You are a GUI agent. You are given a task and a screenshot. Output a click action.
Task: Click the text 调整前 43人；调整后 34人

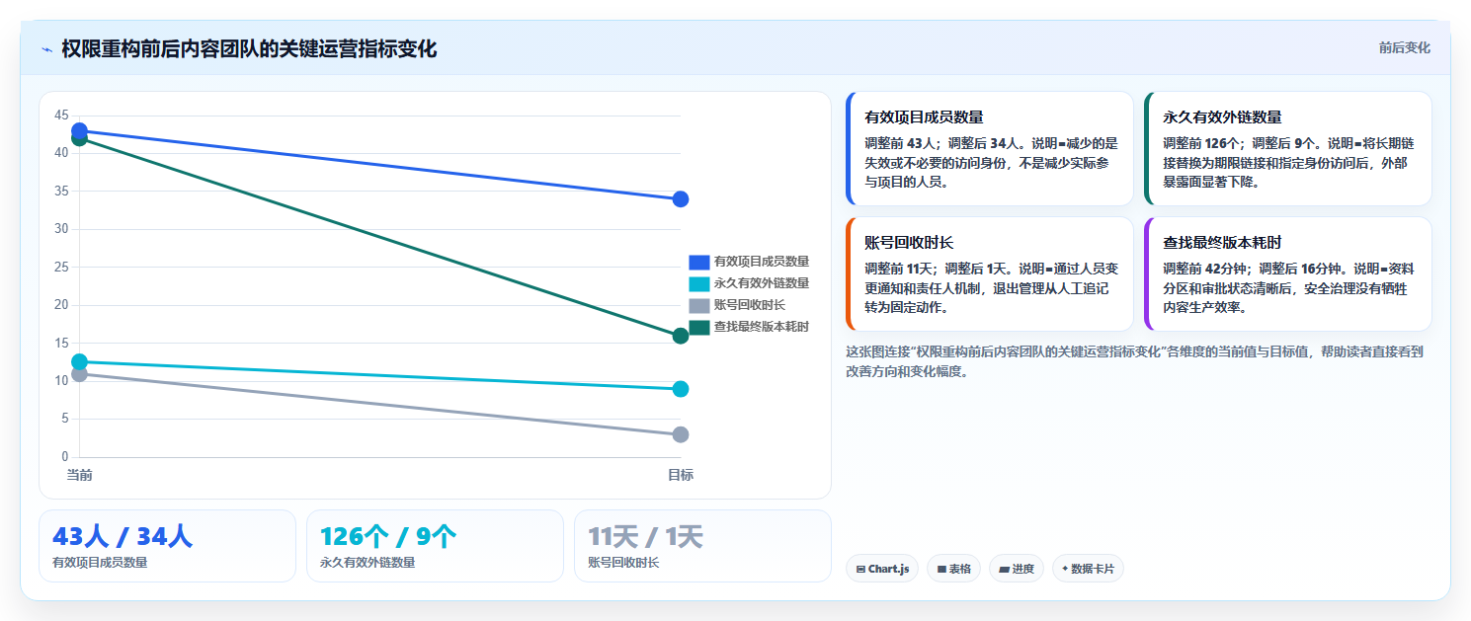pyautogui.click(x=940, y=143)
